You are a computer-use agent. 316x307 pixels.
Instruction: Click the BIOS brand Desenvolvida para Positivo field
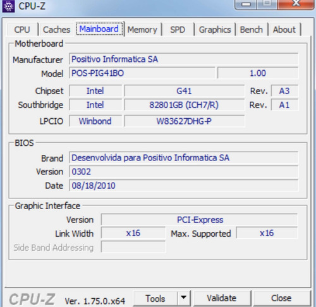(x=183, y=158)
